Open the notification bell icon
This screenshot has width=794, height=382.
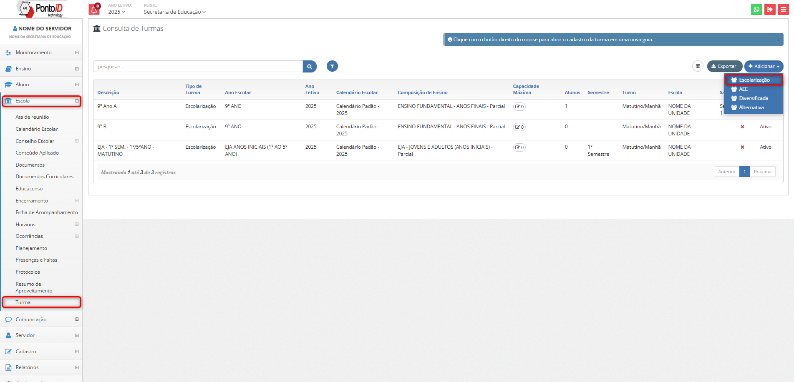(94, 9)
